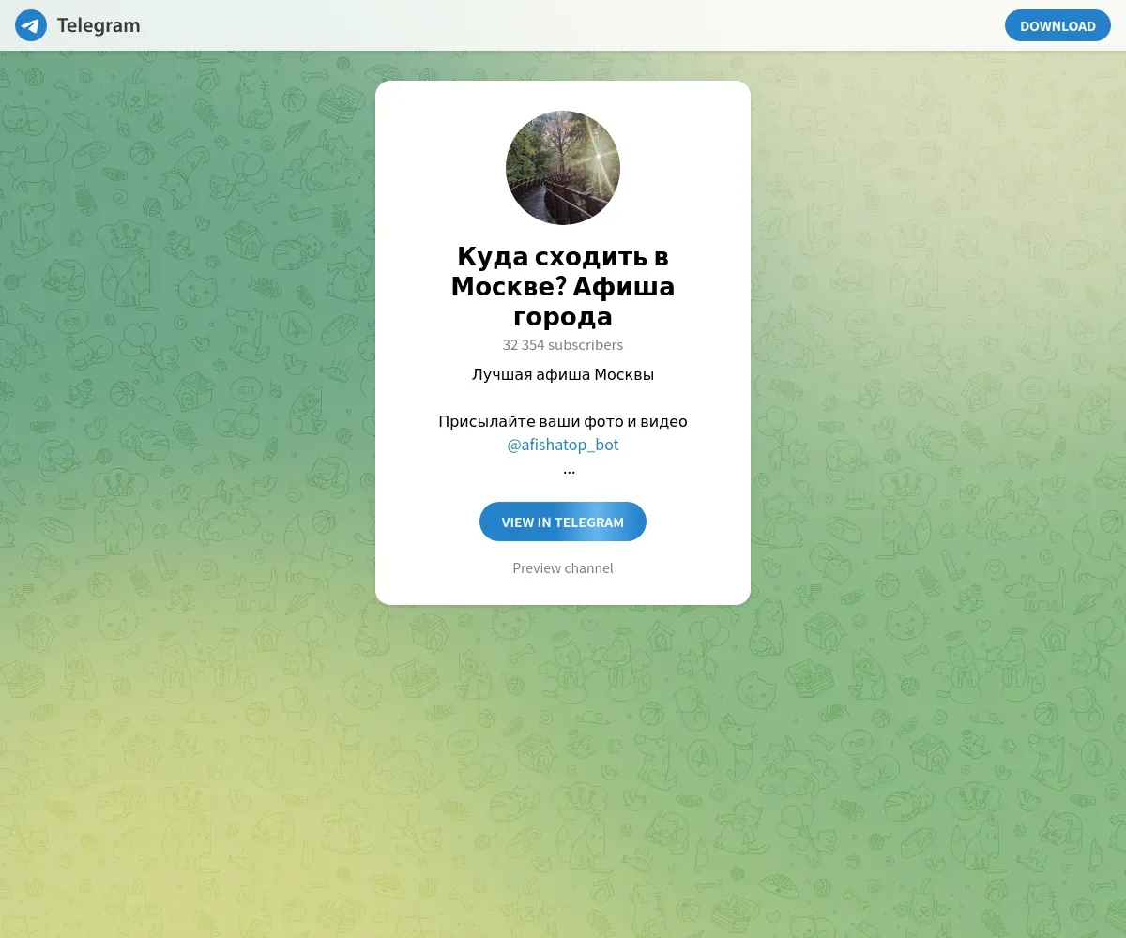Open the Telegram wordmark in header

click(x=99, y=25)
